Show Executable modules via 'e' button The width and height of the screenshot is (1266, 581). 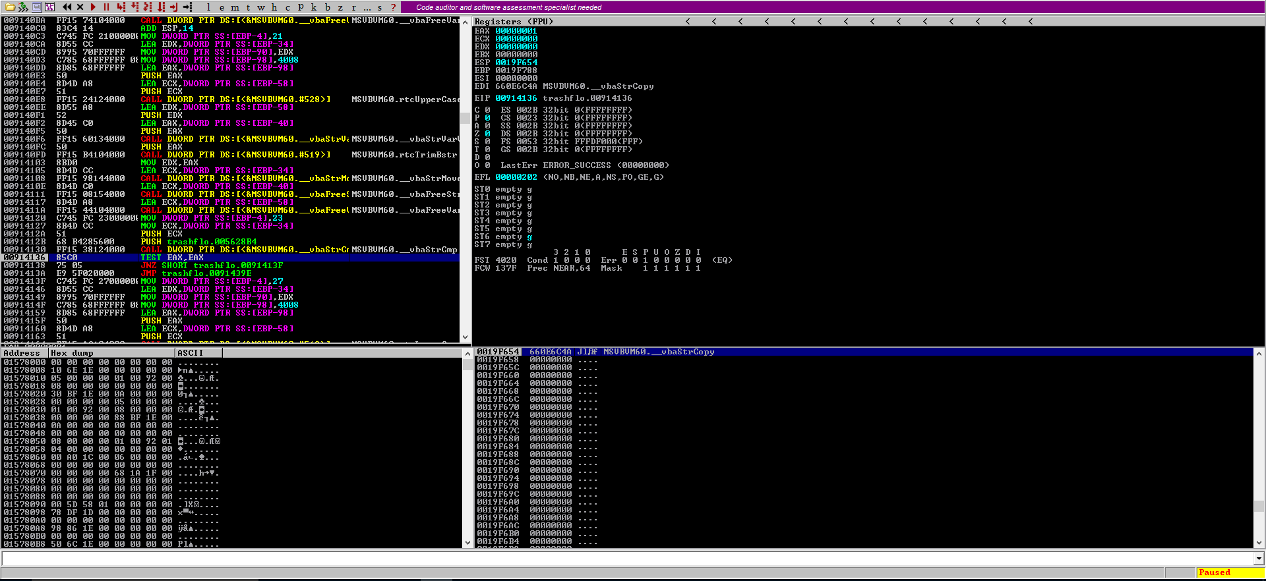click(222, 7)
